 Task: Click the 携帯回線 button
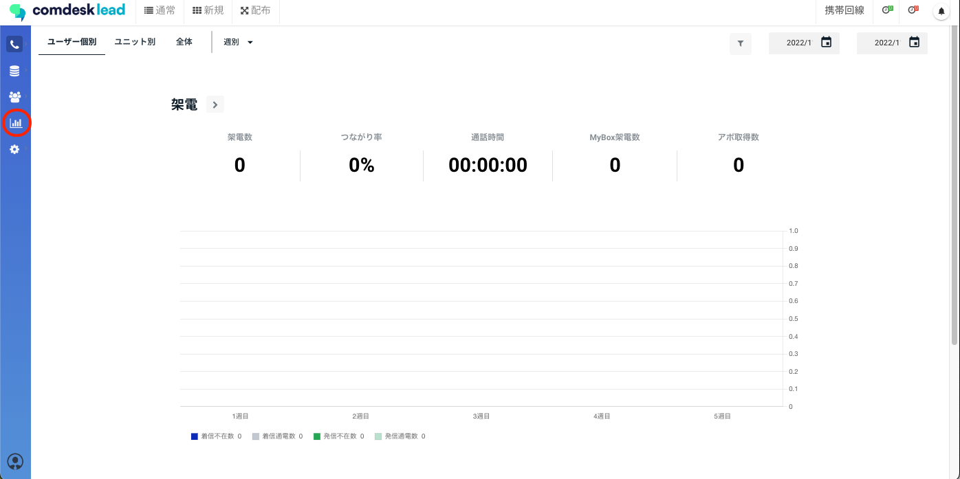click(844, 11)
